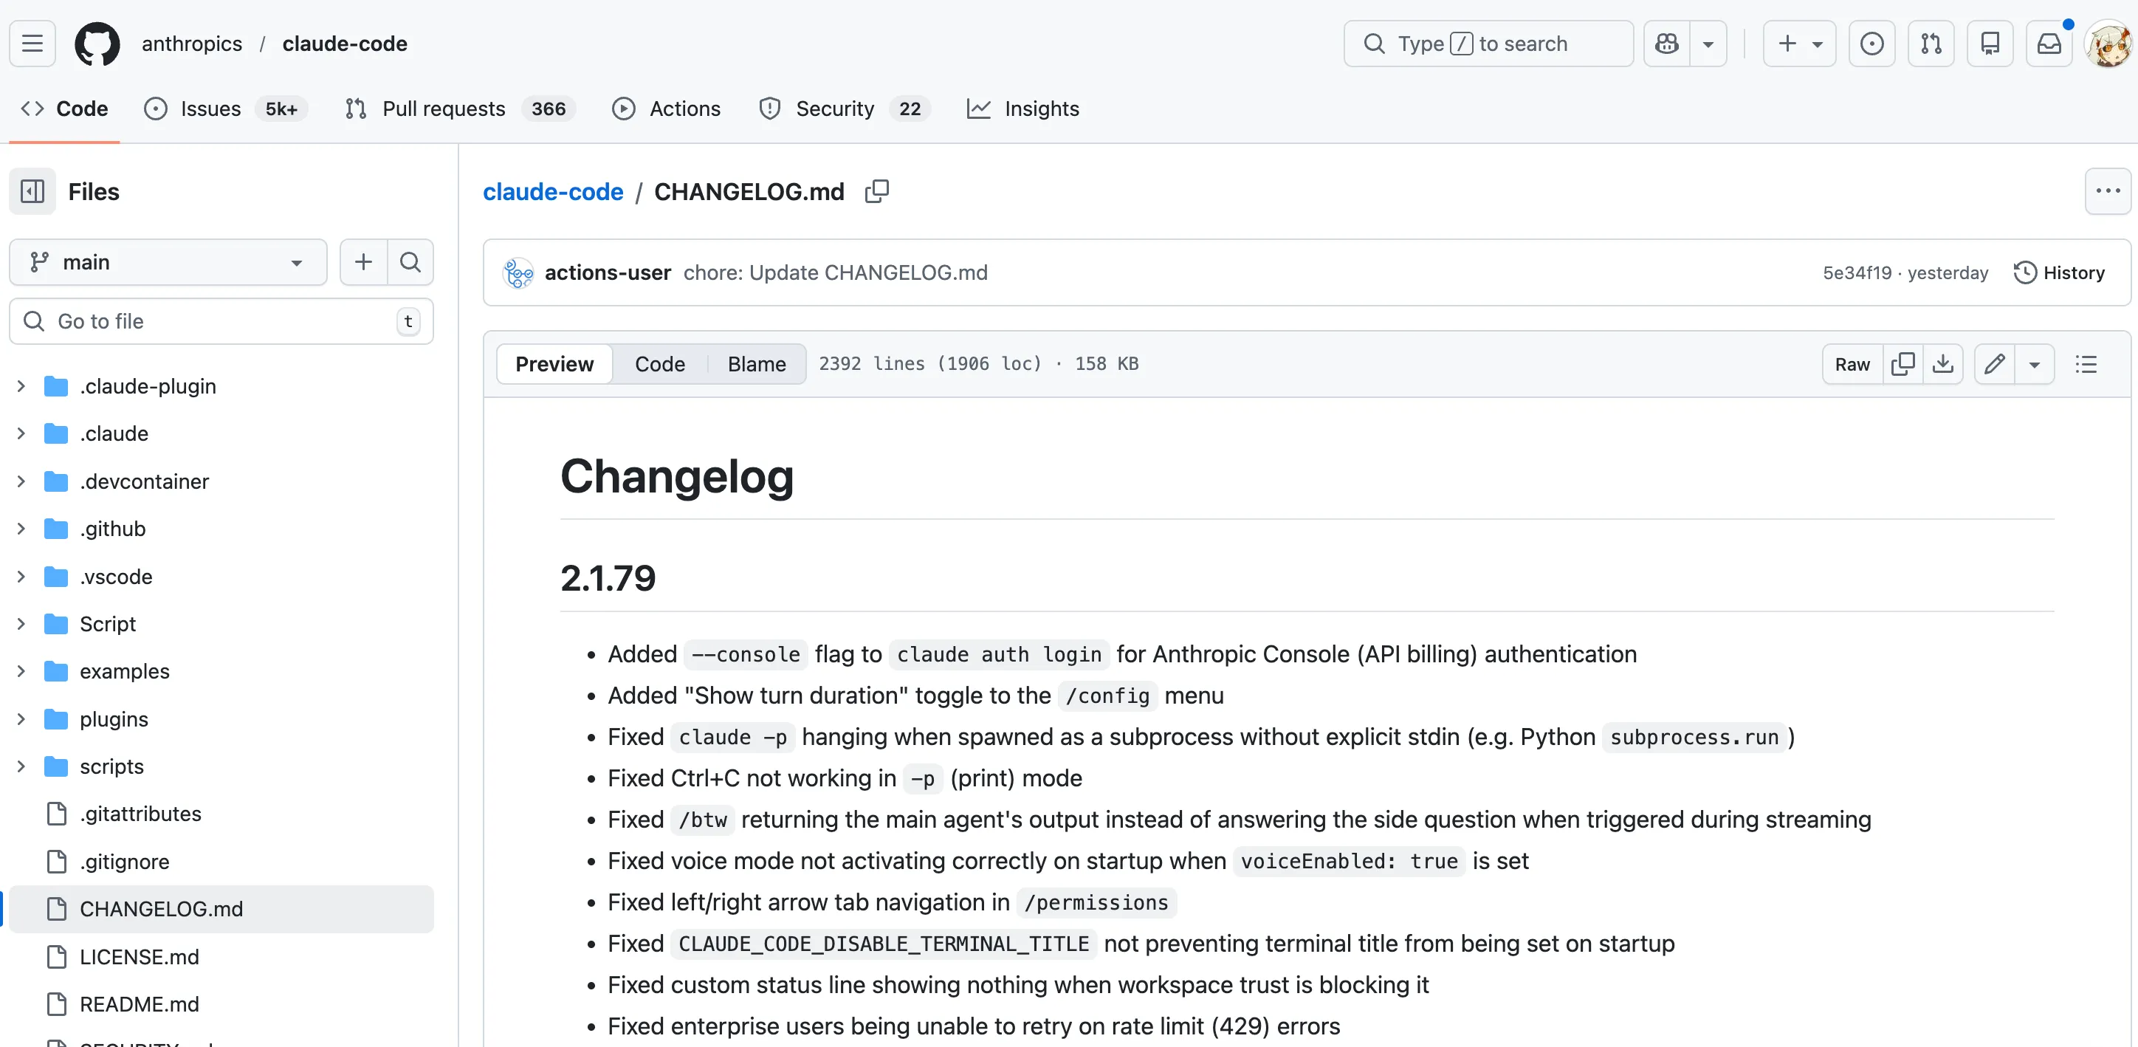The image size is (2138, 1047).
Task: Open the Pull requests tab
Action: 443,109
